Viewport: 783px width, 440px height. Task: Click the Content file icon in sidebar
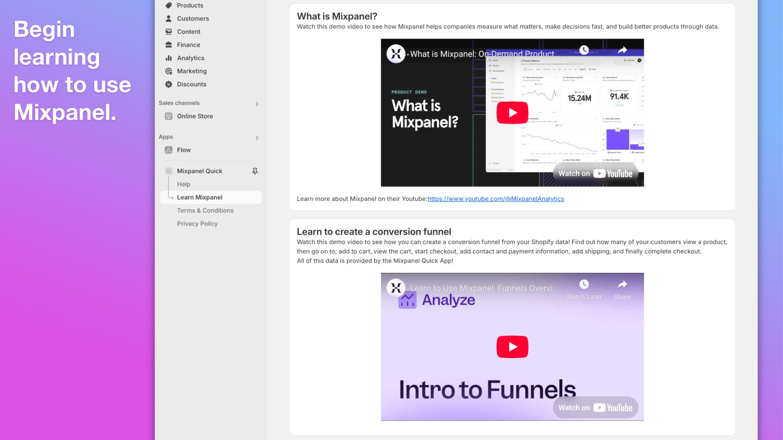coord(168,32)
